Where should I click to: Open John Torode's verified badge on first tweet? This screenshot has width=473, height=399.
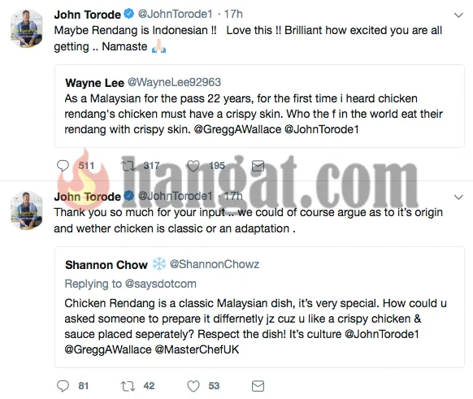pos(129,14)
